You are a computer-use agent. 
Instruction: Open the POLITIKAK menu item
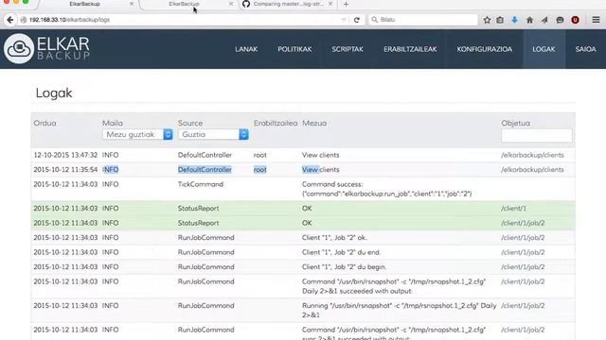point(294,49)
